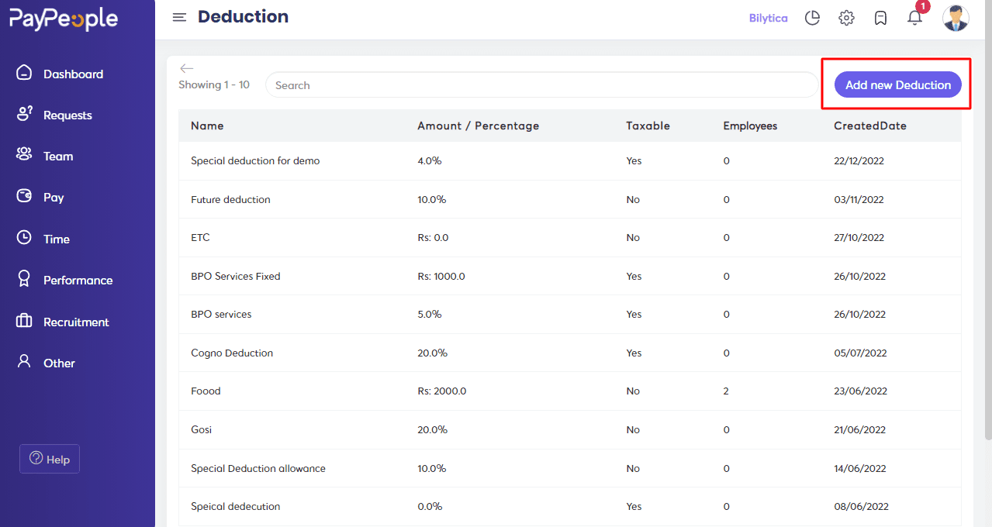Click the PayPeople logo
This screenshot has height=527, width=992.
[64, 19]
